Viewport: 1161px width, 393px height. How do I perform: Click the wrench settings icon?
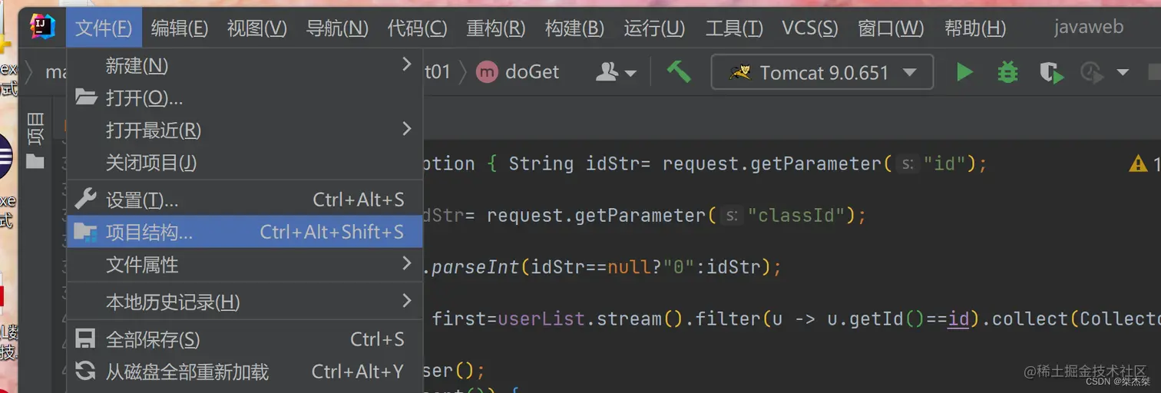(x=85, y=200)
